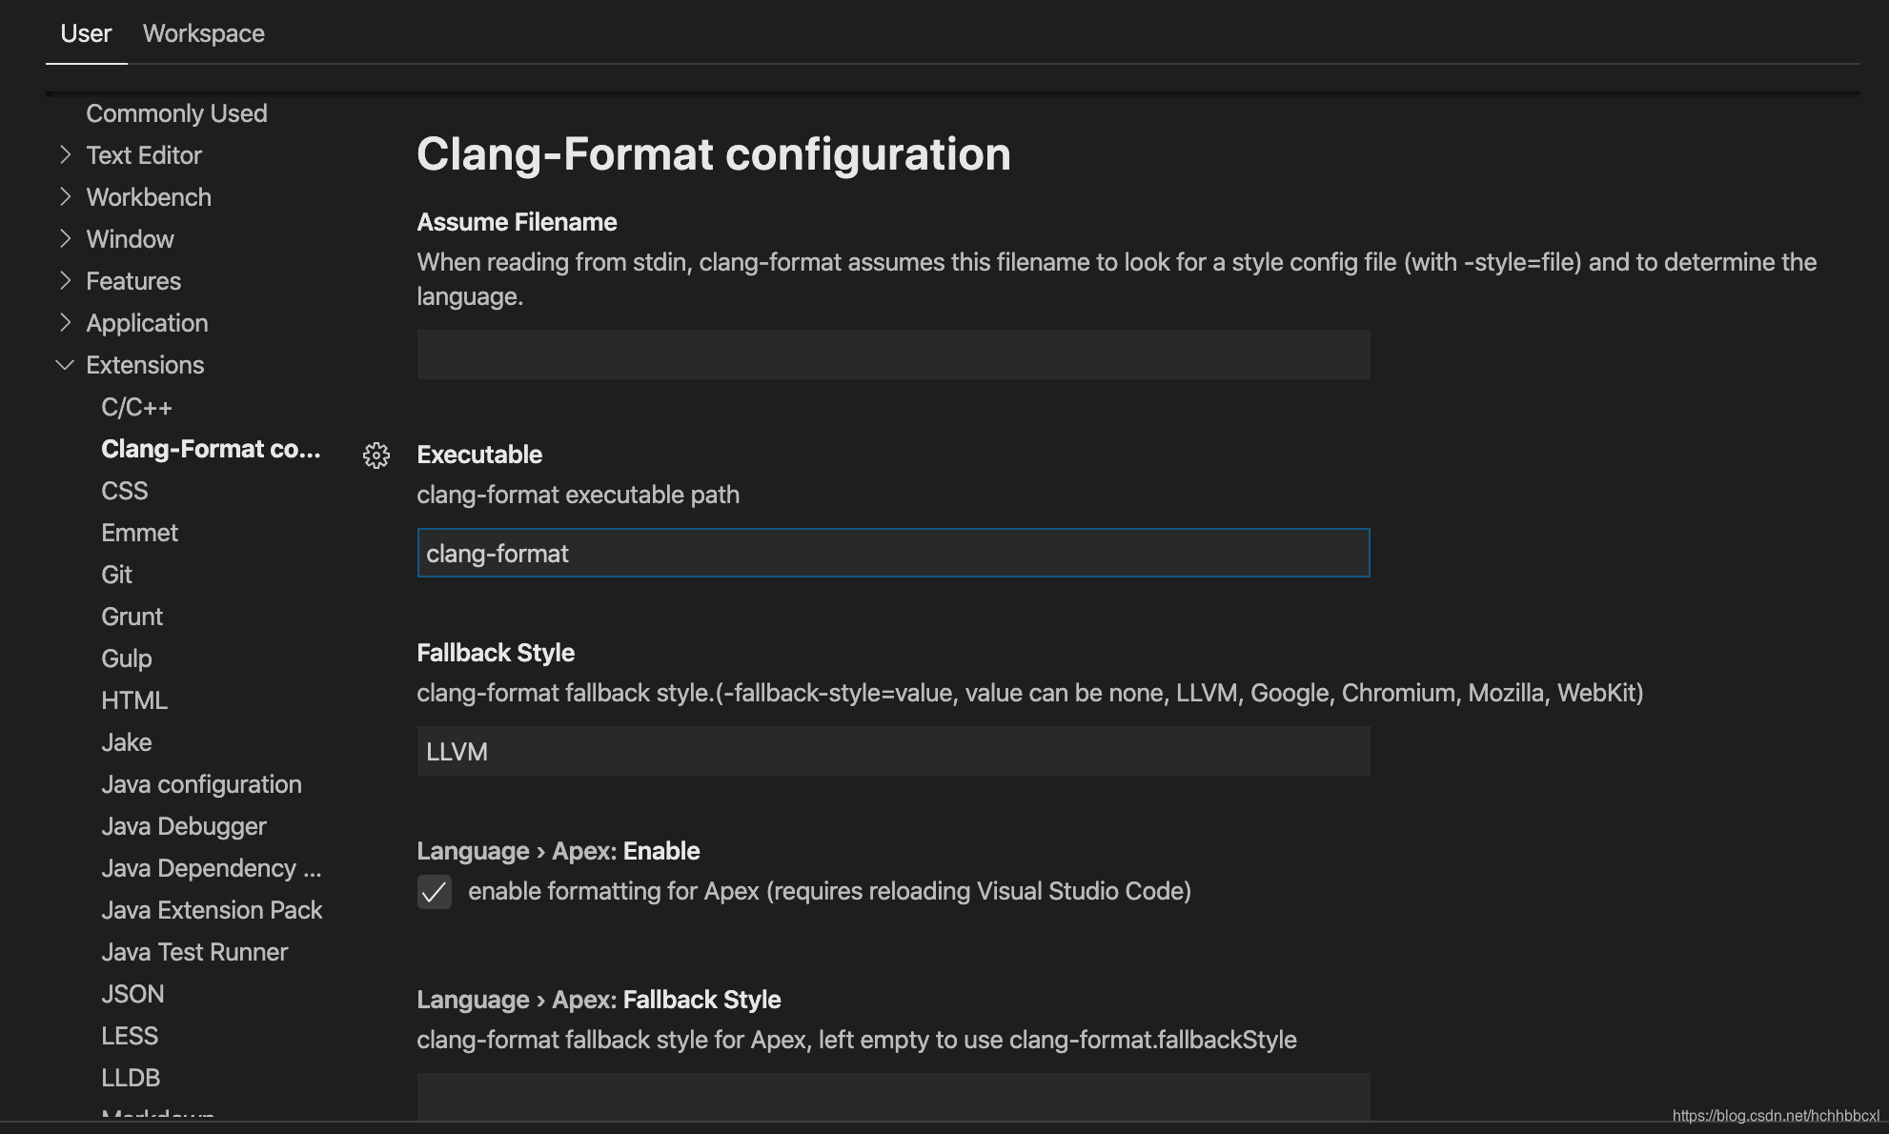Switch to the Workspace settings tab
1889x1134 pixels.
(203, 33)
